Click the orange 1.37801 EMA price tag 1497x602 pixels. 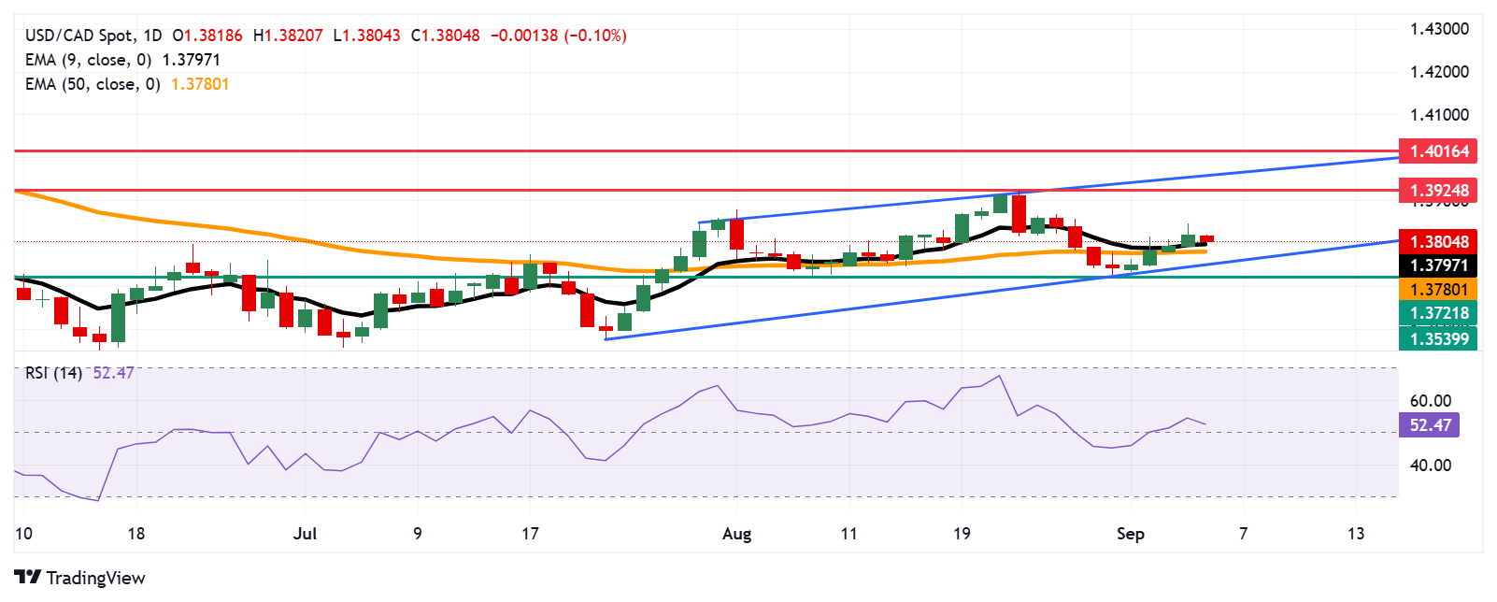pyautogui.click(x=1438, y=290)
